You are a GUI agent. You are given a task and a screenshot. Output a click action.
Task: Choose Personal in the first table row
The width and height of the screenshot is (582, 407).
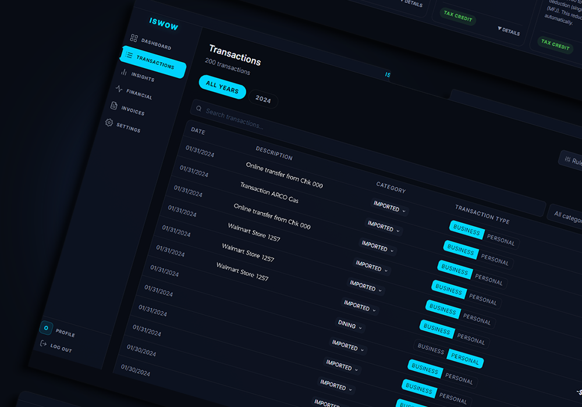(x=501, y=240)
